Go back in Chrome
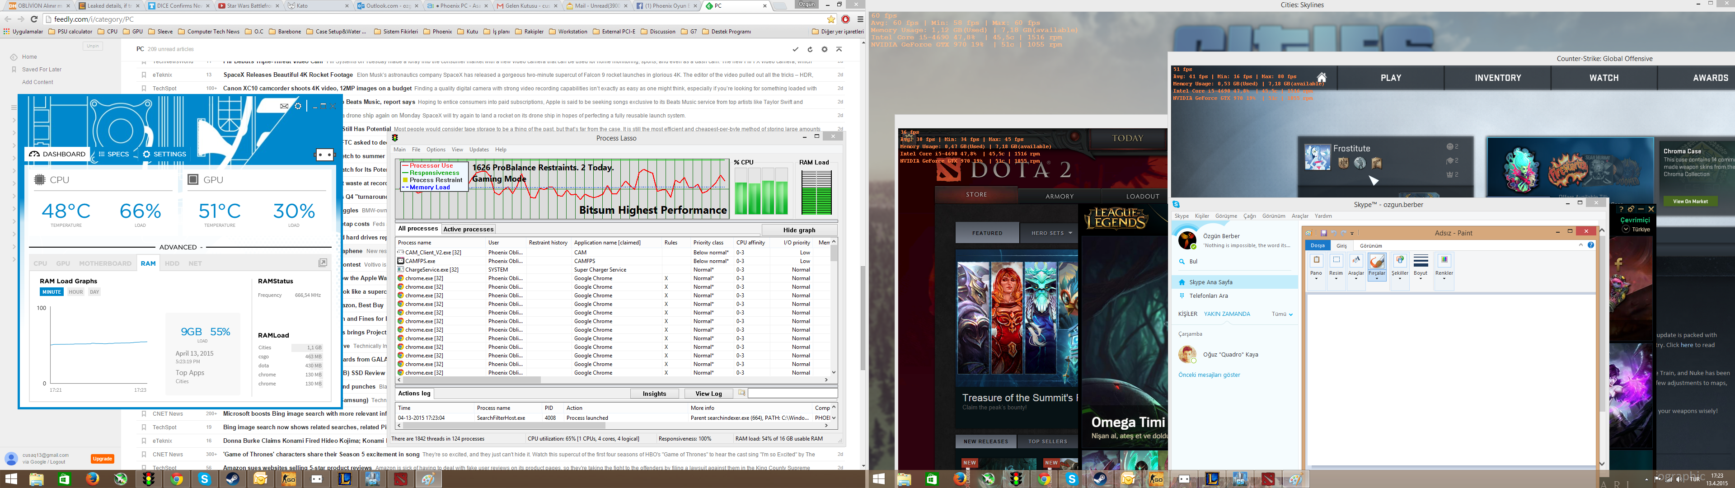 (7, 19)
